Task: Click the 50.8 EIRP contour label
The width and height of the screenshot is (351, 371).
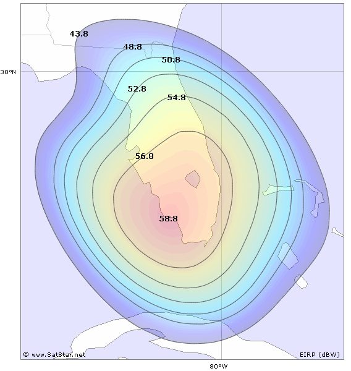Action: click(171, 60)
